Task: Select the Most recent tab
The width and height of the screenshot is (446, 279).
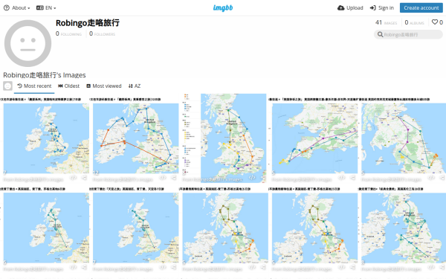Action: (34, 86)
